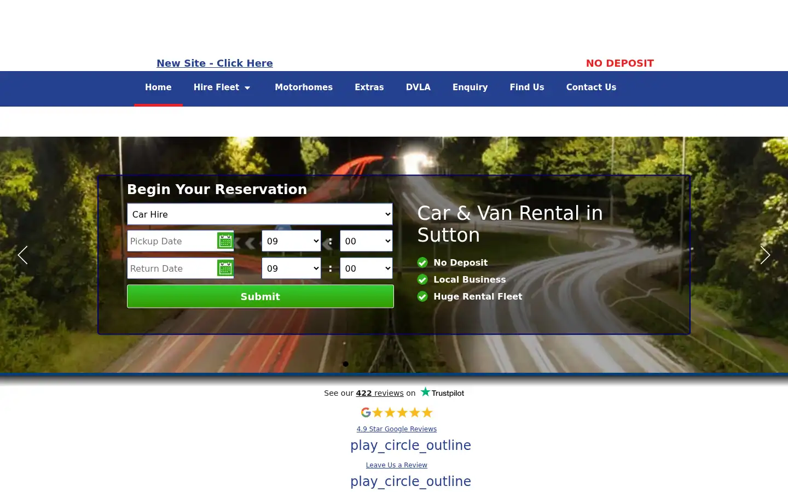Go to next slide arrow
The width and height of the screenshot is (788, 492).
pyautogui.click(x=765, y=255)
